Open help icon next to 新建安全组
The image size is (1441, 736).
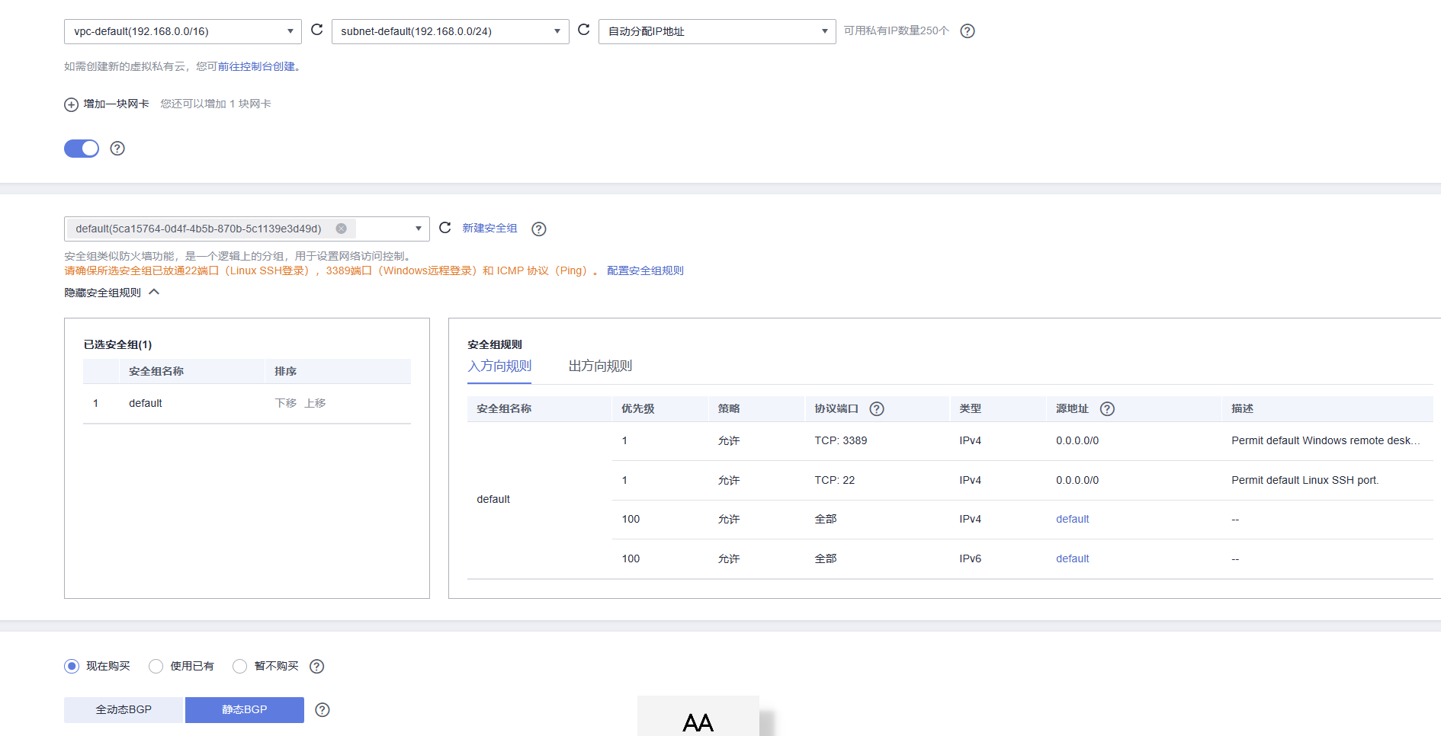pyautogui.click(x=539, y=229)
